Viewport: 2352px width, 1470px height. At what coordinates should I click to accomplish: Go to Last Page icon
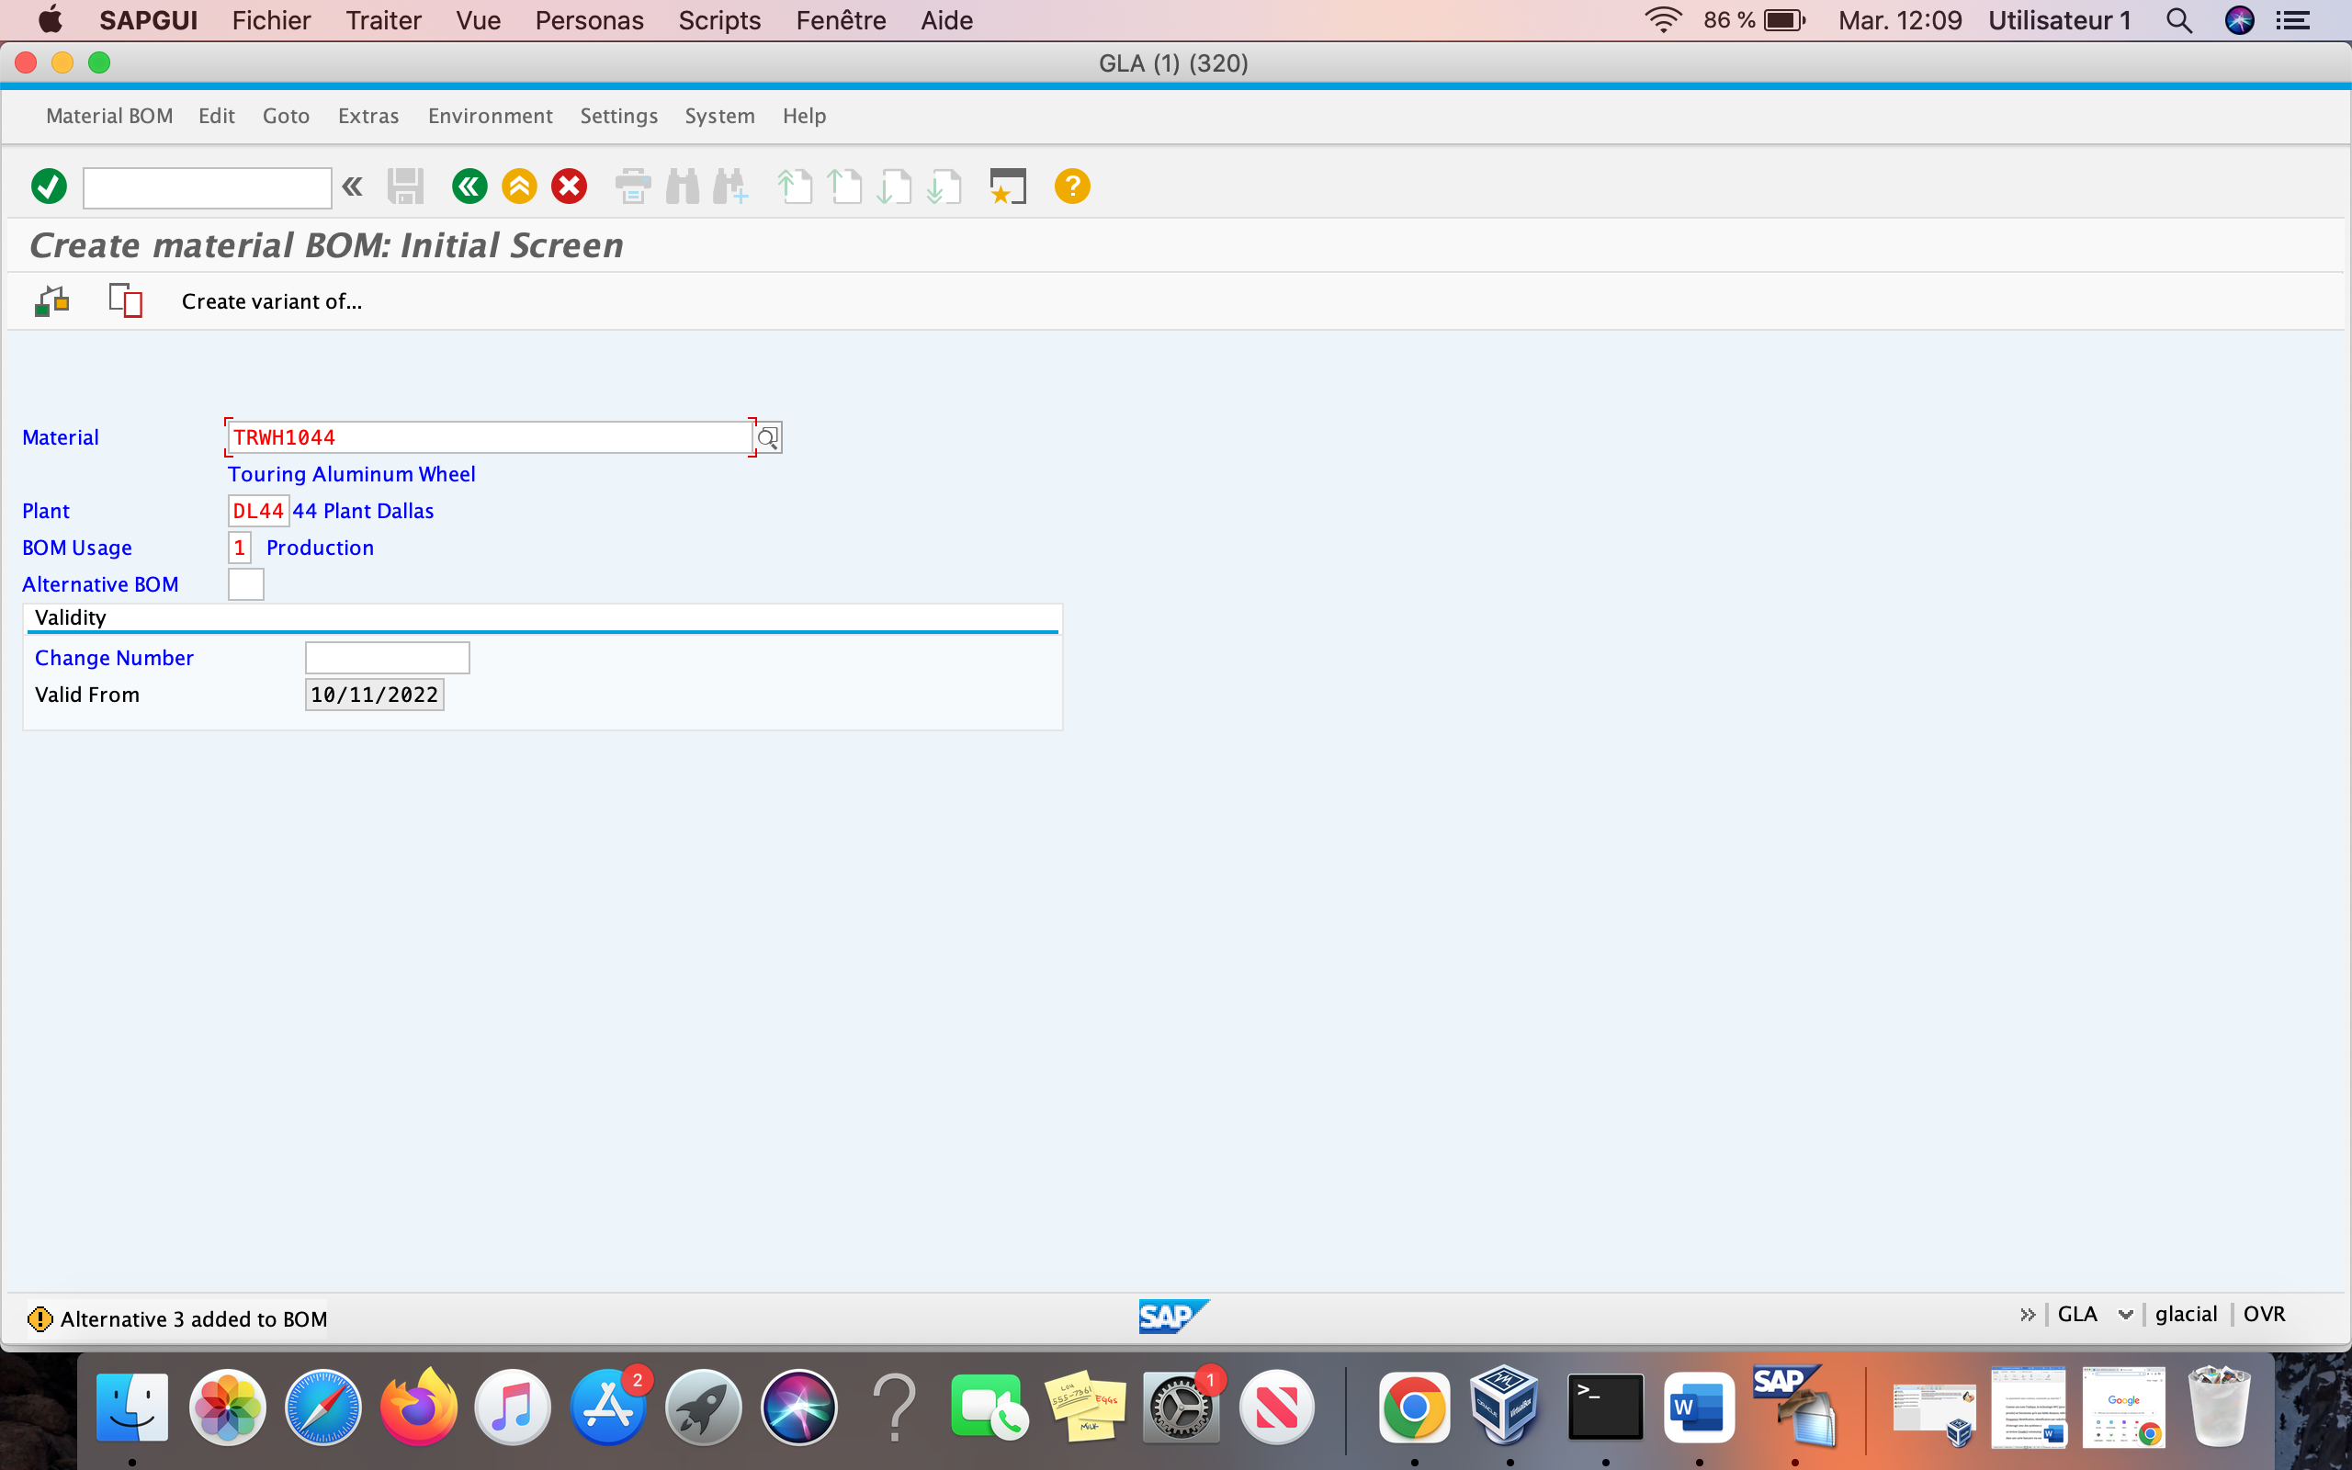tap(944, 186)
